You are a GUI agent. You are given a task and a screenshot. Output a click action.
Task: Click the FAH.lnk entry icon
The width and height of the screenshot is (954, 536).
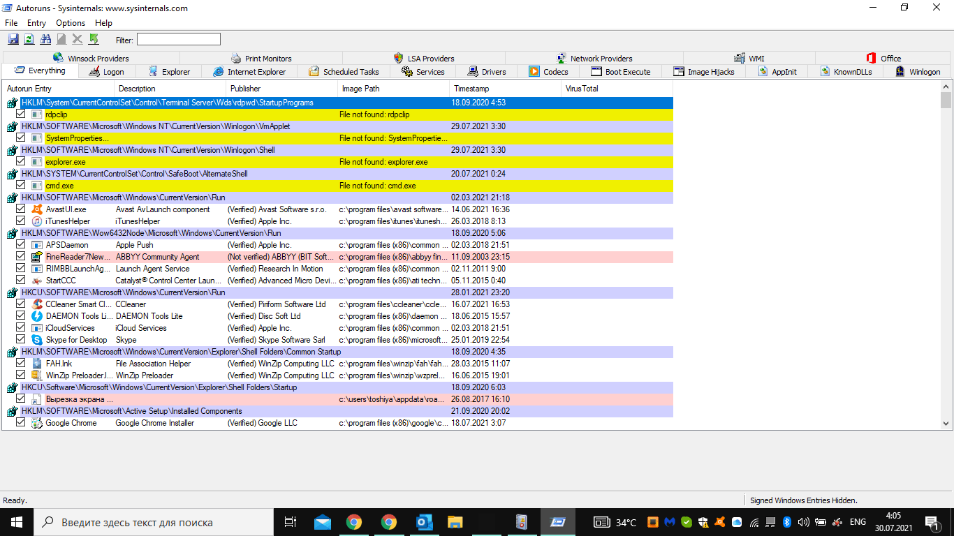37,364
